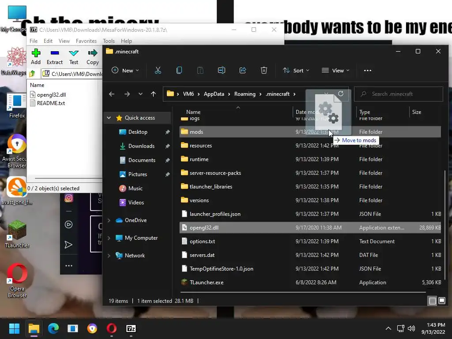This screenshot has width=452, height=339.
Task: Switch to details view icon in status bar
Action: (x=433, y=301)
